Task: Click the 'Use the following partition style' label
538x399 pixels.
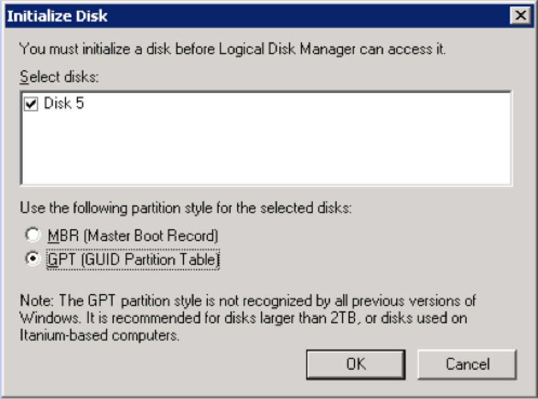Action: point(186,208)
